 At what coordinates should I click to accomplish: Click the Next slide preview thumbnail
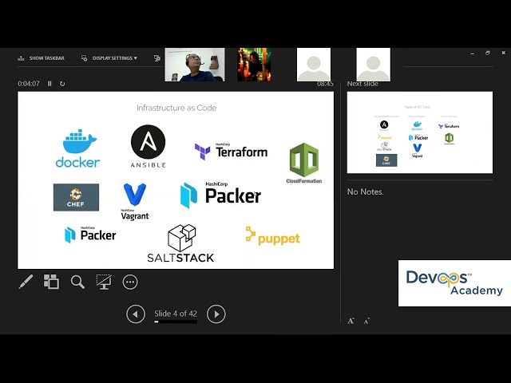[x=420, y=132]
